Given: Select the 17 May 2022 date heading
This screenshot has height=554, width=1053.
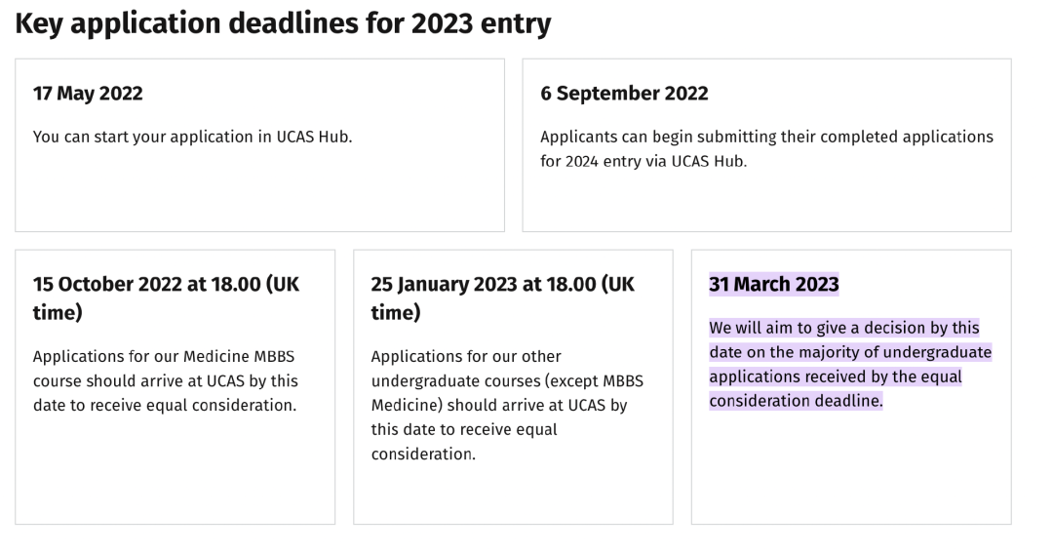Looking at the screenshot, I should [x=88, y=94].
